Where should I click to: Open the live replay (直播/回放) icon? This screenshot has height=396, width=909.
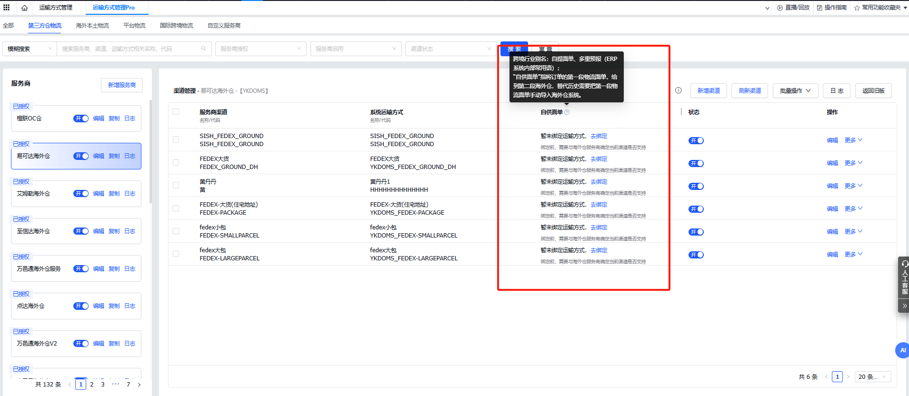[780, 8]
